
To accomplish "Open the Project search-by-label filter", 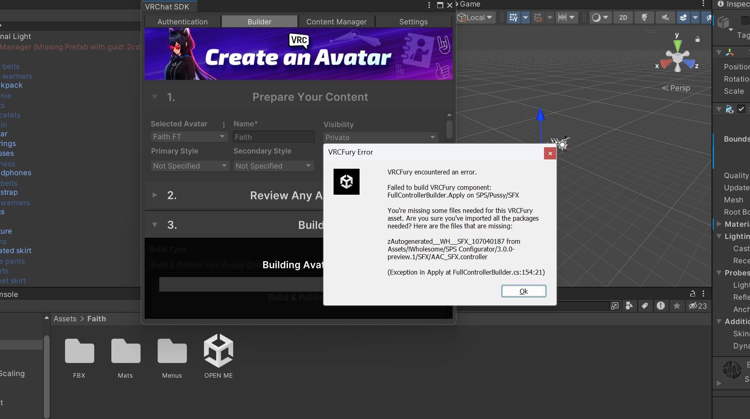I will [x=645, y=306].
